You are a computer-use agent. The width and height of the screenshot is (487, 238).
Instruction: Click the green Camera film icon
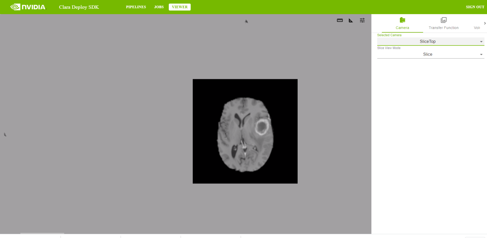[x=402, y=20]
